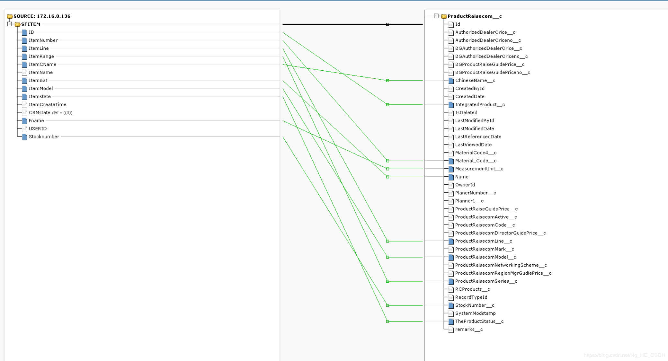Select the link handle for MeasurementUnit__c
The height and width of the screenshot is (361, 668).
click(387, 169)
